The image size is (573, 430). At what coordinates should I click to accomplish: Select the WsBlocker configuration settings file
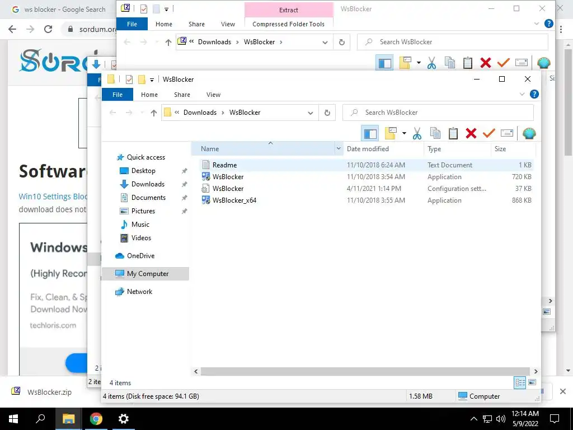[x=228, y=189]
